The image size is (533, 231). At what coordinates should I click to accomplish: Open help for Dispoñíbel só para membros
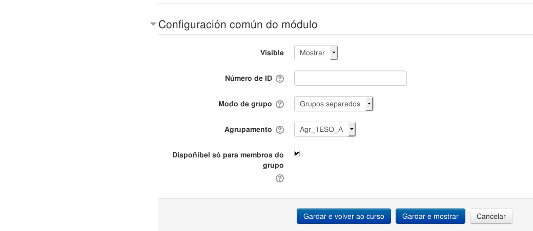click(280, 178)
